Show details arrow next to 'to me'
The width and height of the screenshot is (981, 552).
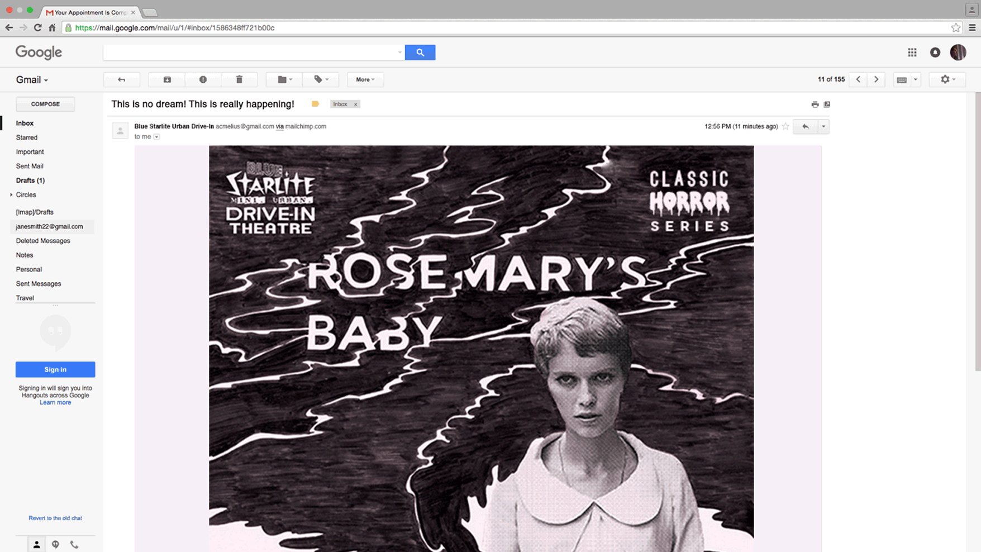point(157,137)
